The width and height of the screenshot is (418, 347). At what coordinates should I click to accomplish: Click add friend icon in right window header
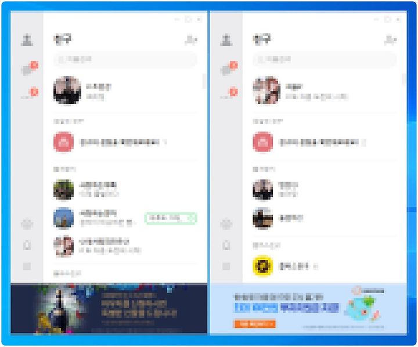tap(390, 40)
